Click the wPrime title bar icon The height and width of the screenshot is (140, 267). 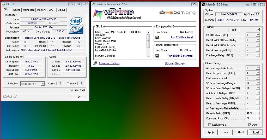tap(94, 4)
